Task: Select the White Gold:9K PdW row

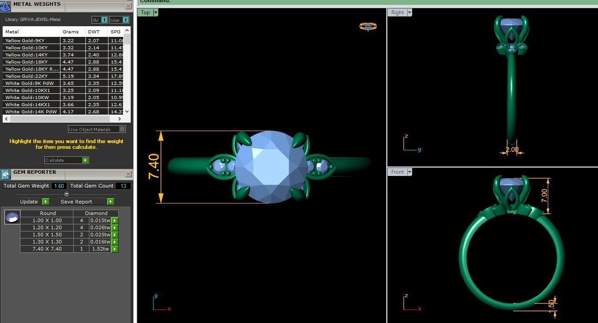Action: (63, 83)
